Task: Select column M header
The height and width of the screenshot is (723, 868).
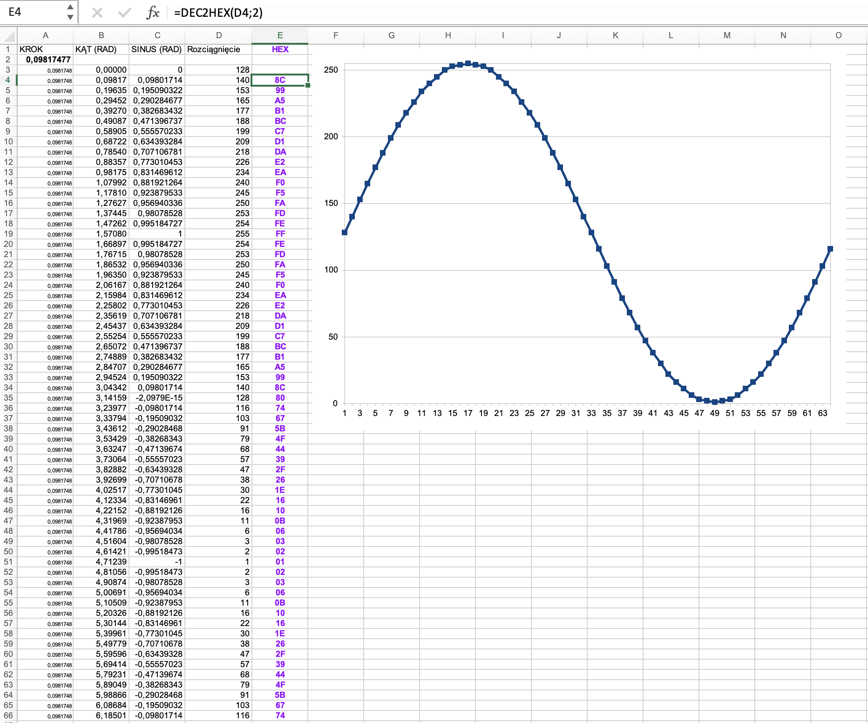Action: point(727,35)
